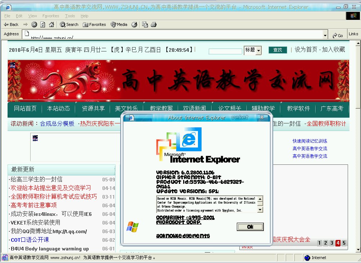Select slideshow page number 1
This screenshot has height=263, width=361.
coord(319,243)
